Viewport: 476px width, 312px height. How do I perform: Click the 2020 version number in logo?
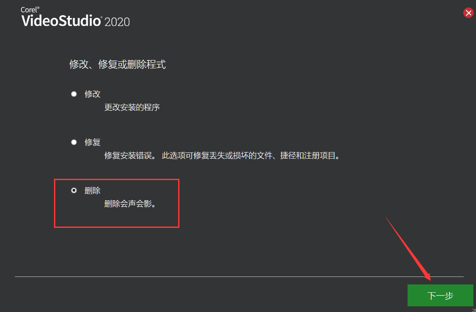[117, 22]
